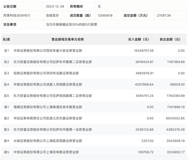
Task: Select 东方财富 拉萨东环路第一证券营业部 name
Action: (53, 130)
